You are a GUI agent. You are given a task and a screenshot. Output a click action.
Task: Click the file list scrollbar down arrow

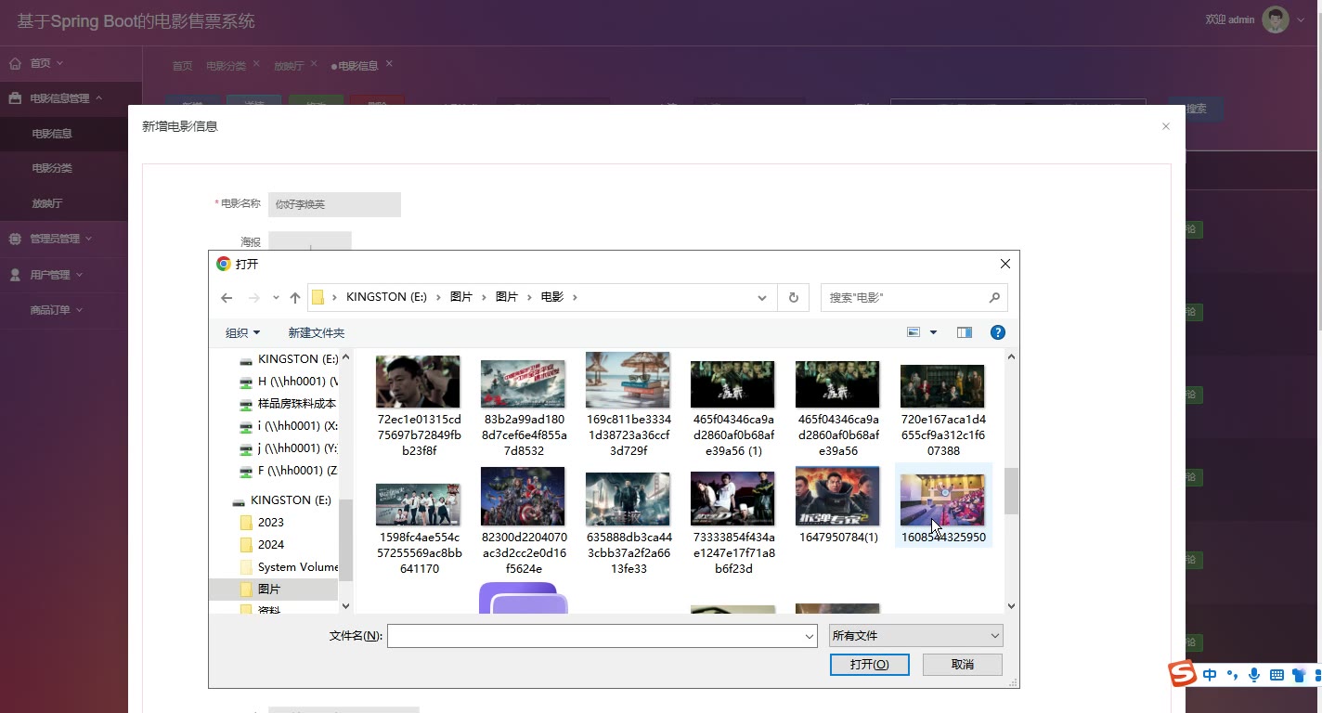(x=1012, y=606)
